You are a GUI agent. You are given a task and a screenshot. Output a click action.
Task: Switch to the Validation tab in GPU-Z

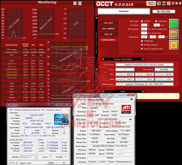click(99, 99)
